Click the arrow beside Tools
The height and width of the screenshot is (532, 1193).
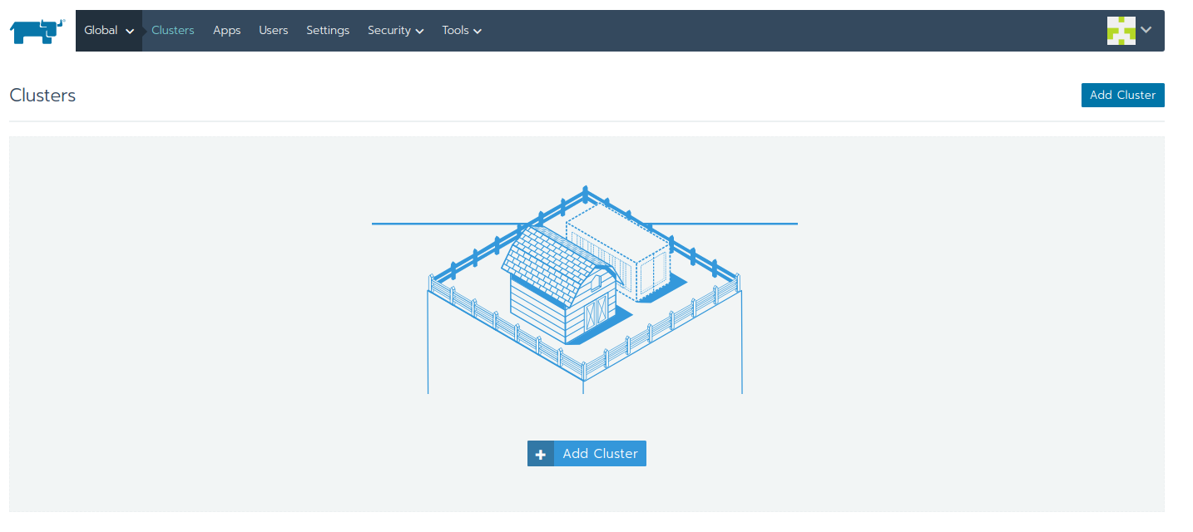[478, 32]
